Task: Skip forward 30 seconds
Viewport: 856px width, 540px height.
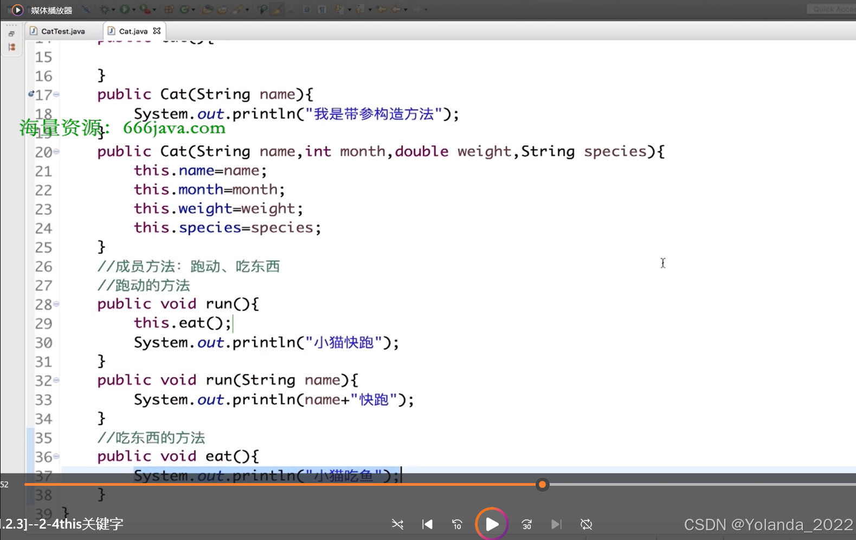Action: (x=526, y=524)
